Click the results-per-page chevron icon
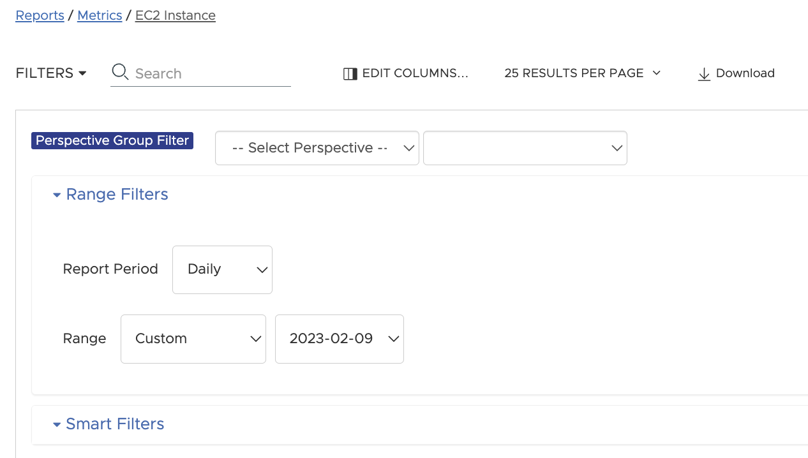 tap(656, 73)
